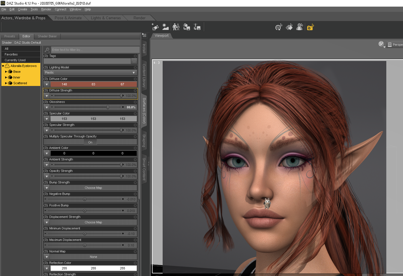Open the pane options menu icon
The height and width of the screenshot is (276, 403).
coord(144,35)
